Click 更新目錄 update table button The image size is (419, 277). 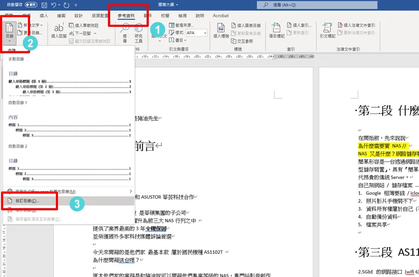click(30, 33)
